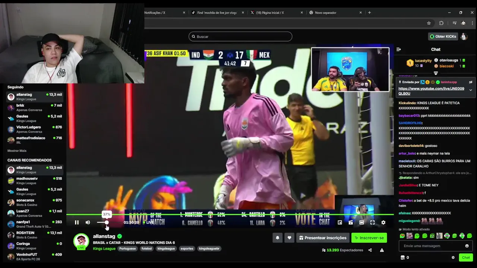Open the browser media control icon
Screen dimensions: 477x268
[x=454, y=23]
